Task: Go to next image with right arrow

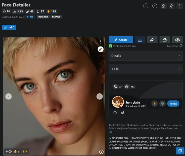Action: pos(100,96)
